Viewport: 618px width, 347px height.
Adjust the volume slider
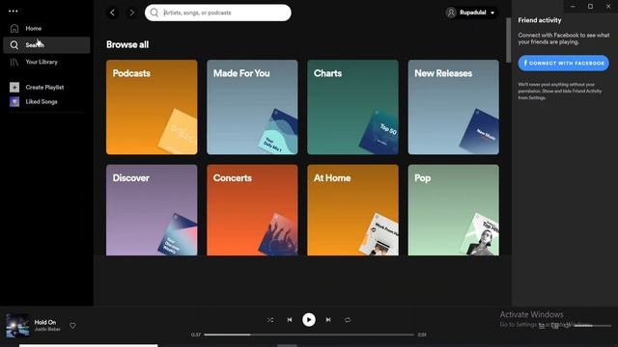coord(593,326)
